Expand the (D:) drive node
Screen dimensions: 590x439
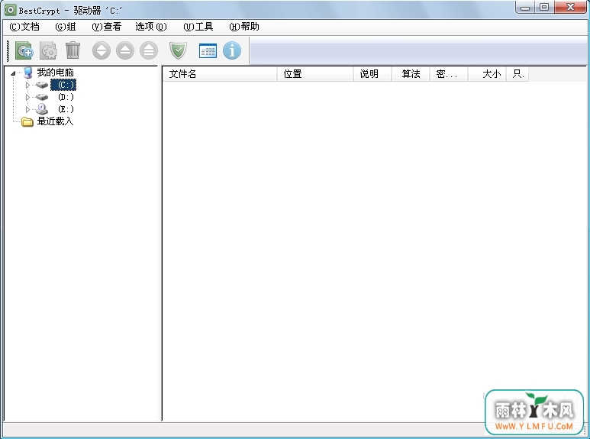[x=27, y=97]
